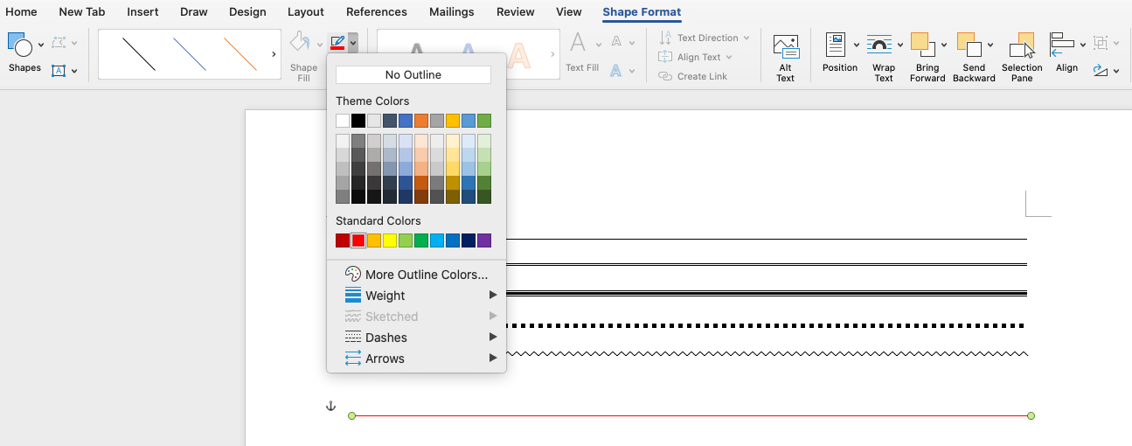Click the anchor icon beside the selected line
Screen dimensions: 1132x446
click(330, 406)
